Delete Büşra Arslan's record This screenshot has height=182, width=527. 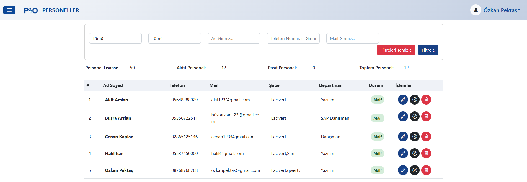(426, 116)
